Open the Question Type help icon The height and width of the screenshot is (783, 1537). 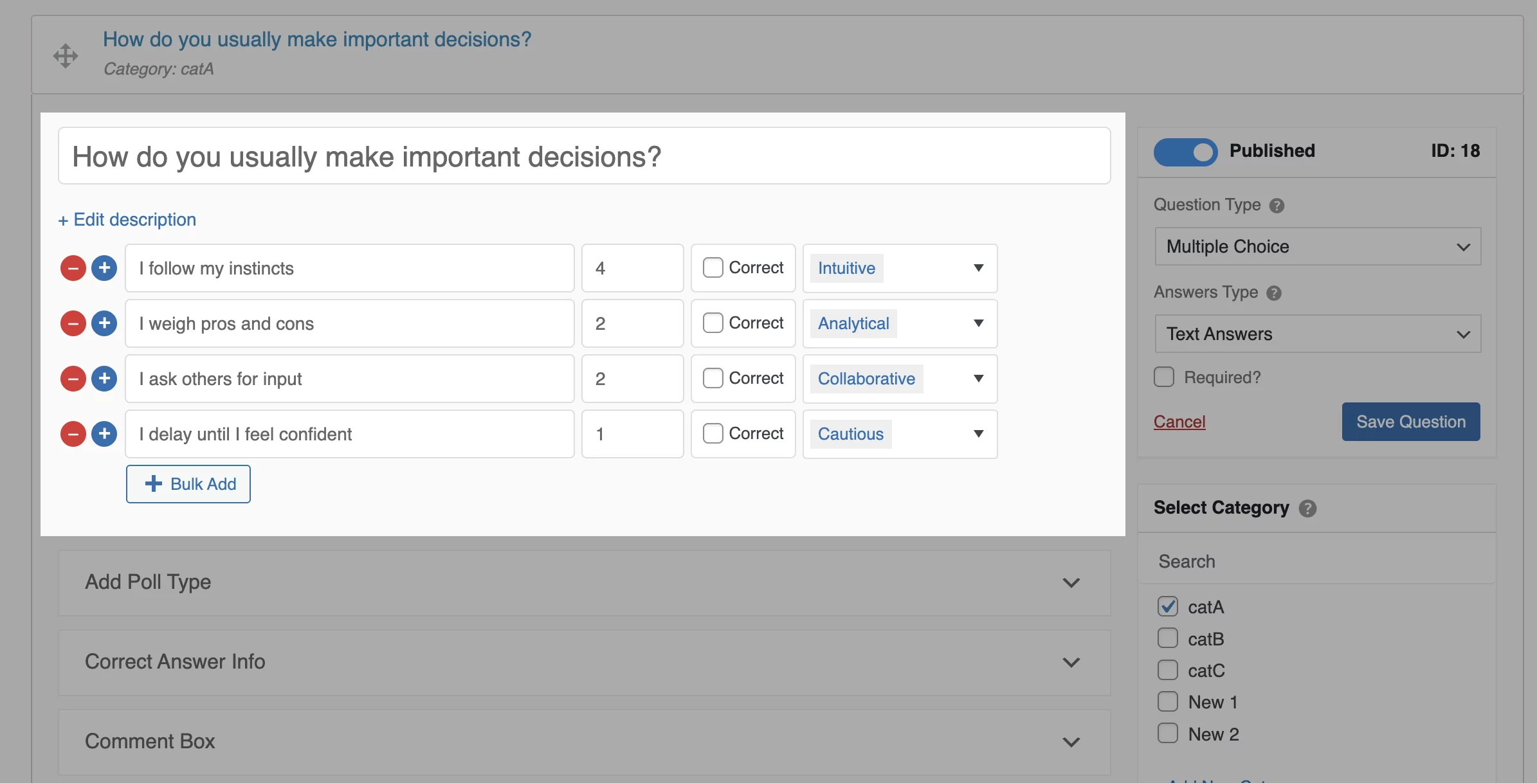click(1277, 206)
